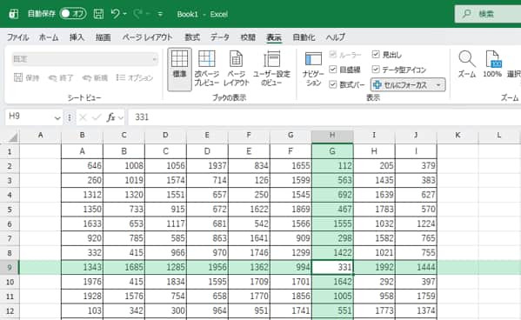Click the cell containing 1746
Image resolution: width=521 pixels, height=320 pixels.
pyautogui.click(x=249, y=252)
